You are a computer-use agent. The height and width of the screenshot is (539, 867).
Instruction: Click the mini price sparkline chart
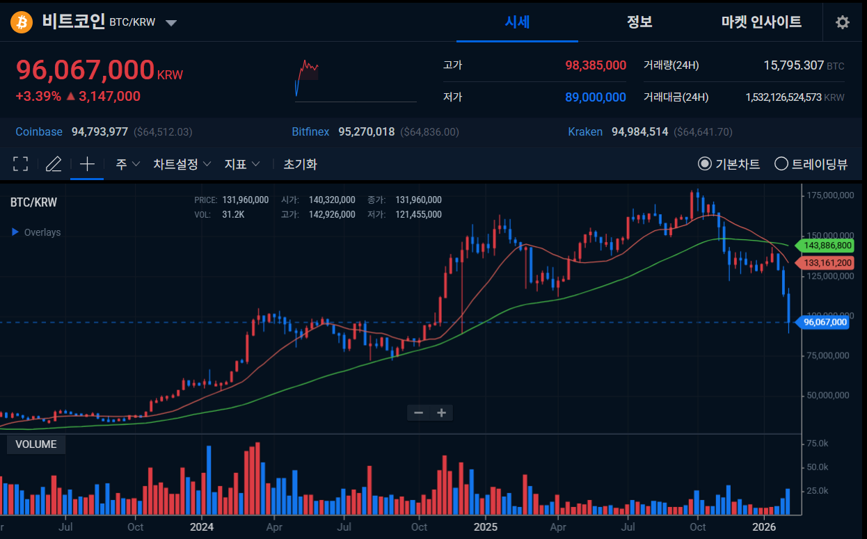point(307,78)
